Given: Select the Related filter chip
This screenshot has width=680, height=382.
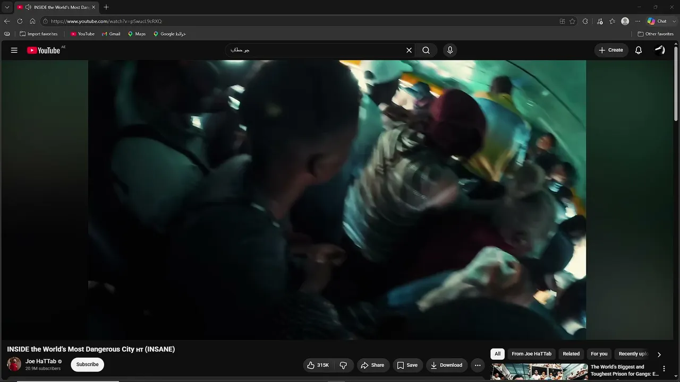Looking at the screenshot, I should tap(571, 354).
